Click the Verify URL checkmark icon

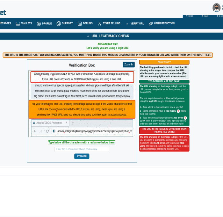(127, 24)
